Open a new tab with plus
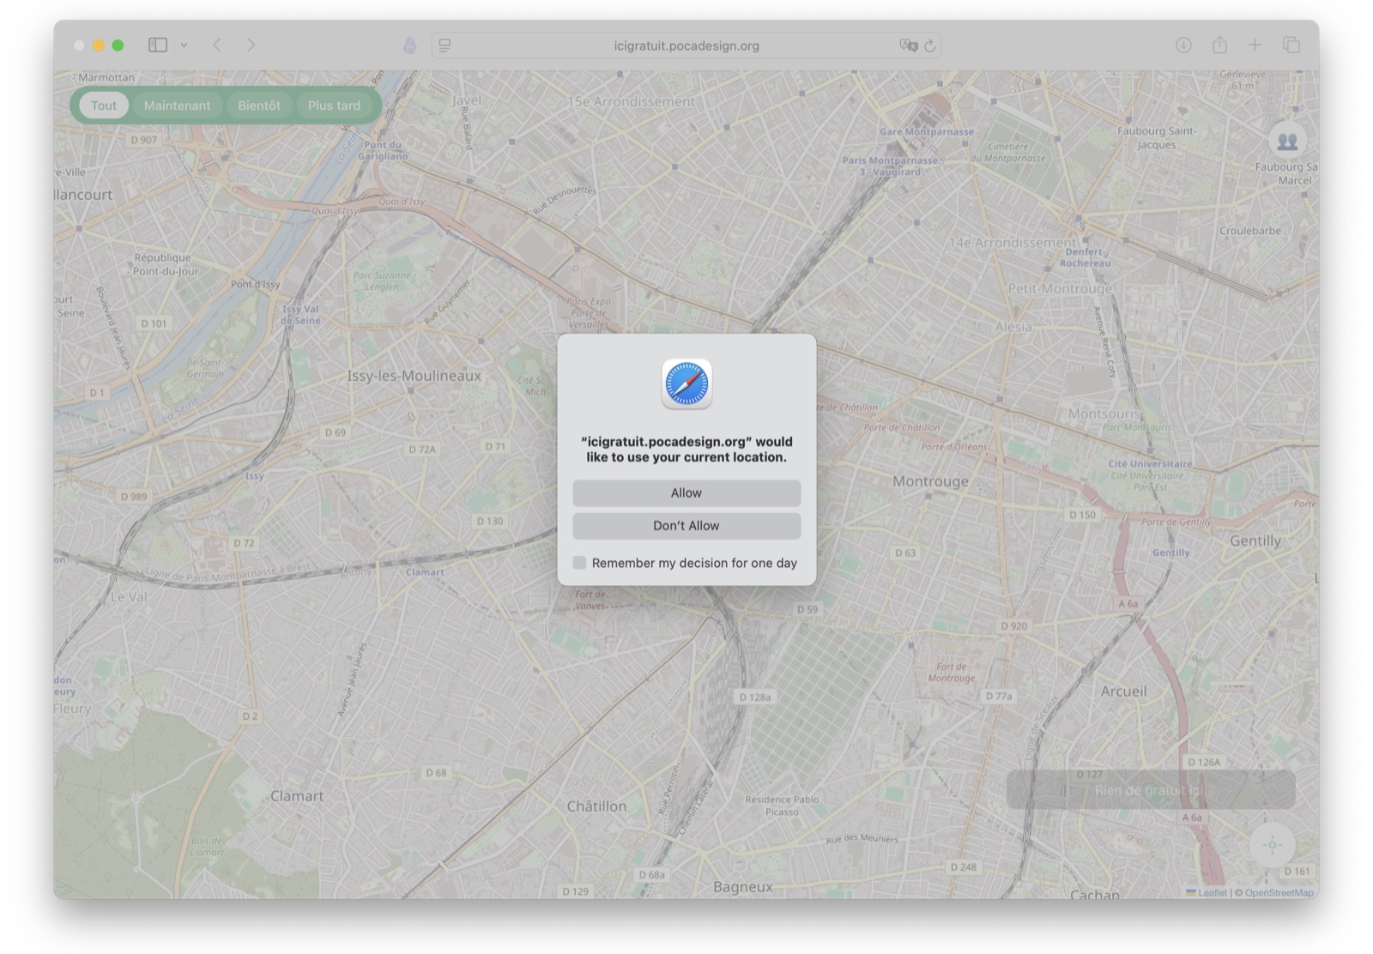 click(1255, 45)
